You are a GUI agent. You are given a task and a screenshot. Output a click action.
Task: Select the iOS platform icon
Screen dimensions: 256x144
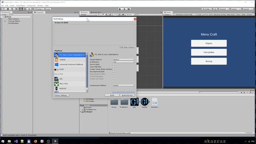56,79
